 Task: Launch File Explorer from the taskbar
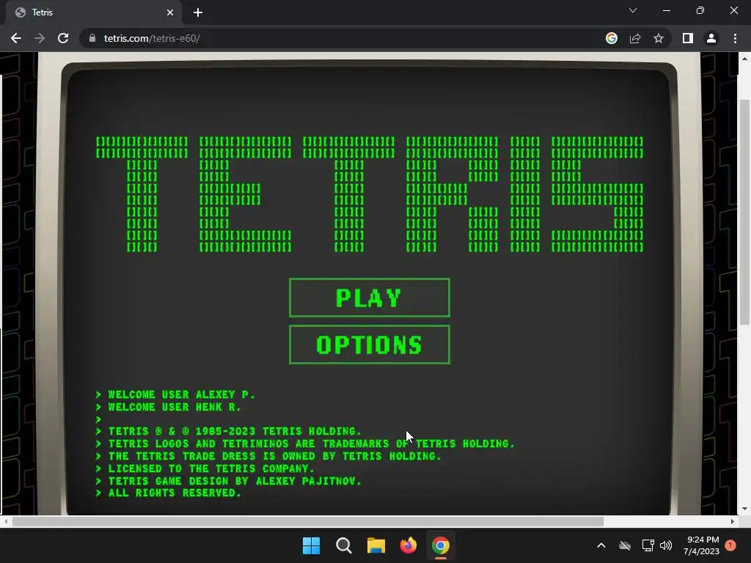pos(376,545)
